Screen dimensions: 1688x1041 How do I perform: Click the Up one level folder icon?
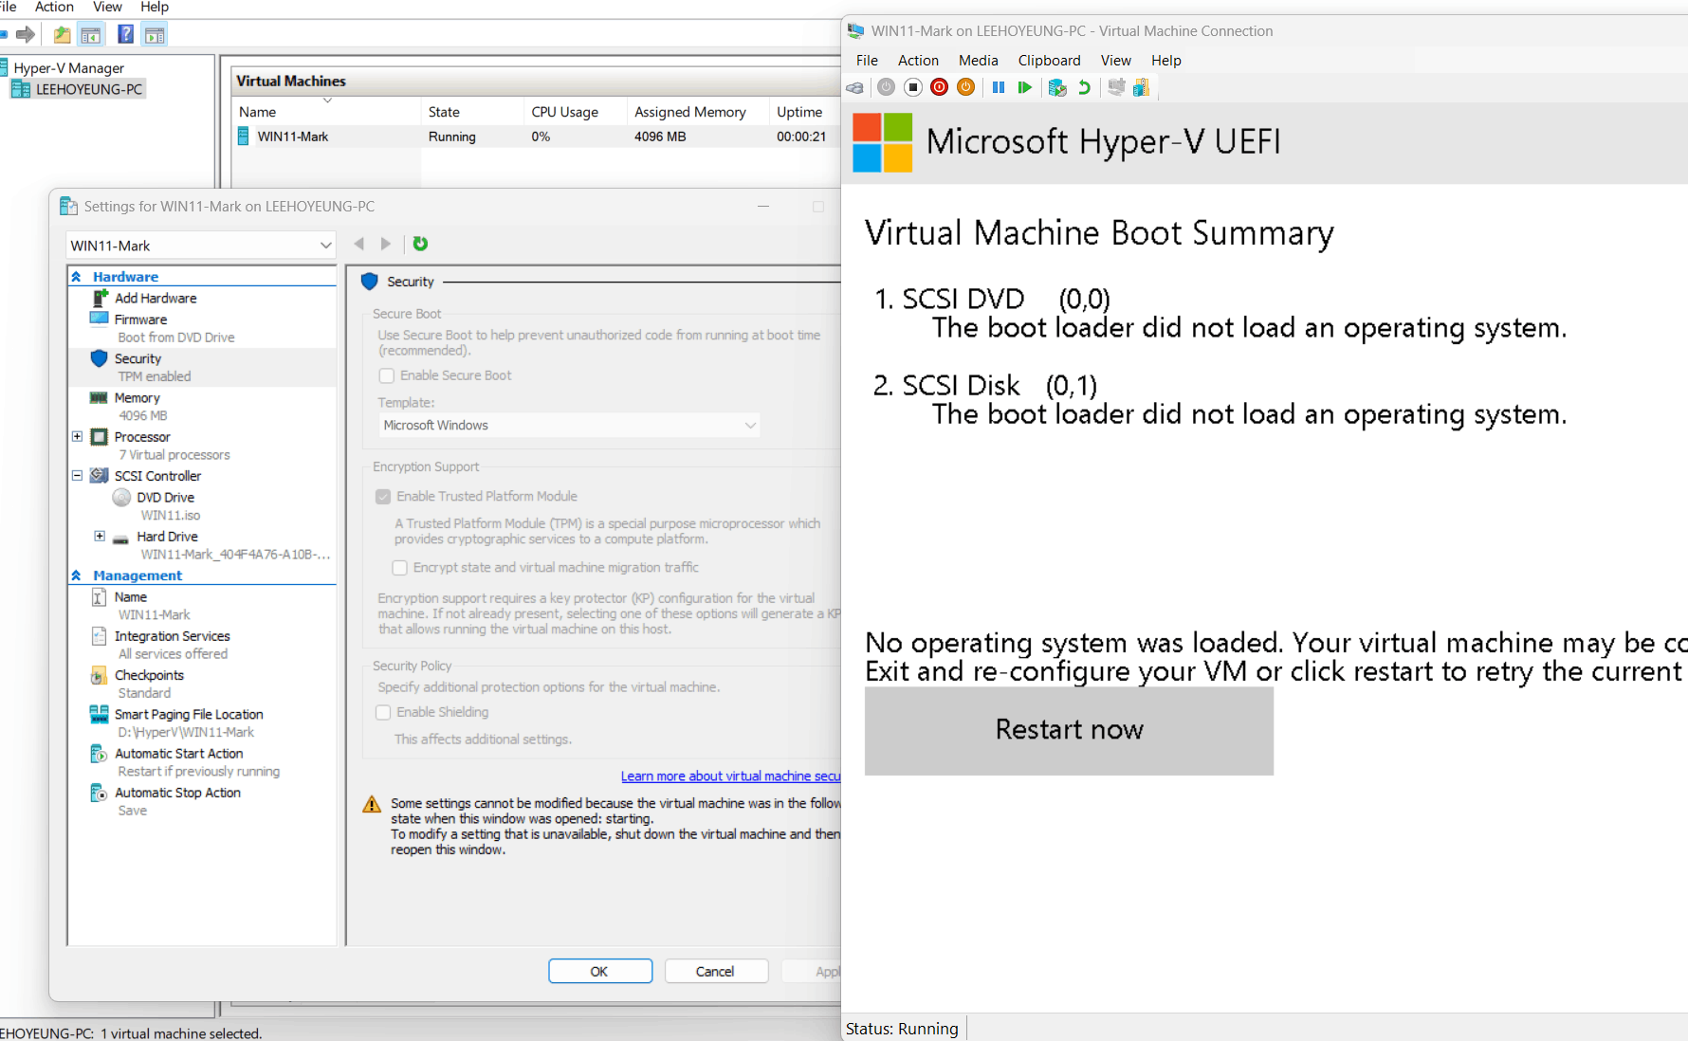tap(62, 35)
